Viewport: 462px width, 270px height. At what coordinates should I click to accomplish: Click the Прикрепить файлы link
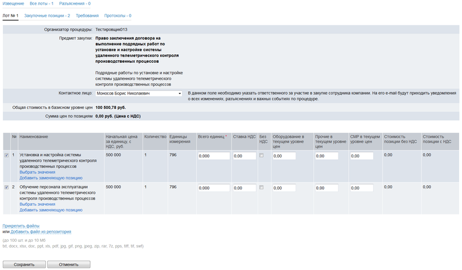(21, 226)
